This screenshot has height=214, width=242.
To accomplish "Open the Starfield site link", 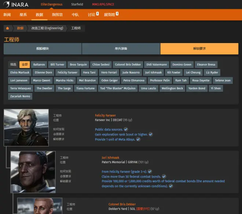I will [77, 4].
